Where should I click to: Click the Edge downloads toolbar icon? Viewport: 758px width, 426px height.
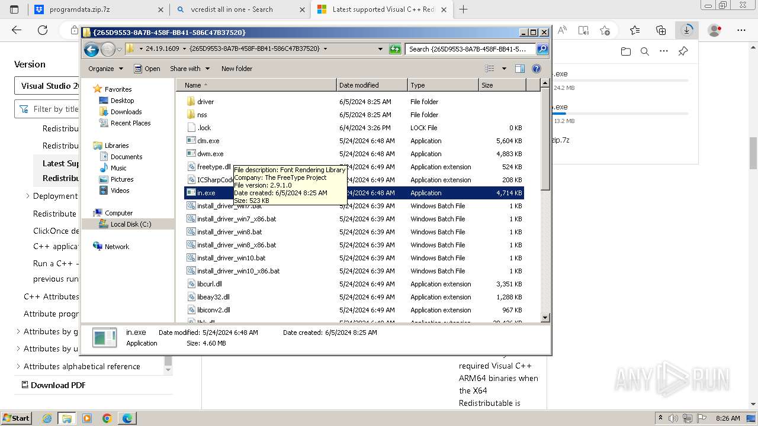click(687, 30)
